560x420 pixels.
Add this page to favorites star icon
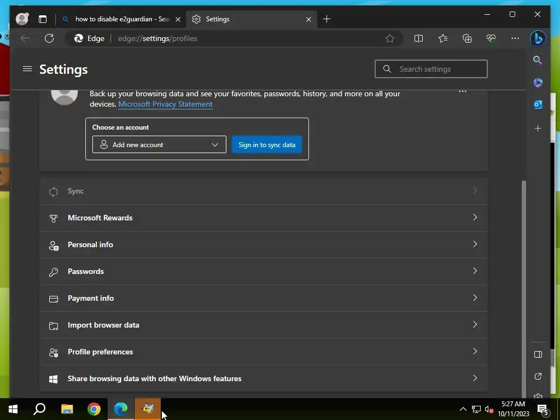tap(390, 38)
